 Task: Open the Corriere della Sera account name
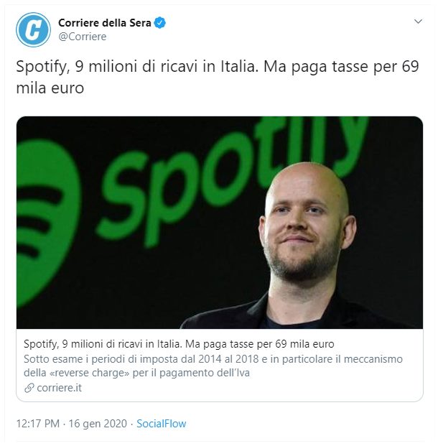point(105,23)
